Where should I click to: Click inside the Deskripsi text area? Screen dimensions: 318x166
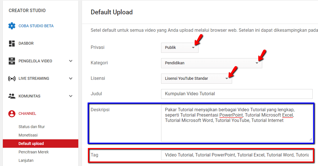tap(237, 123)
